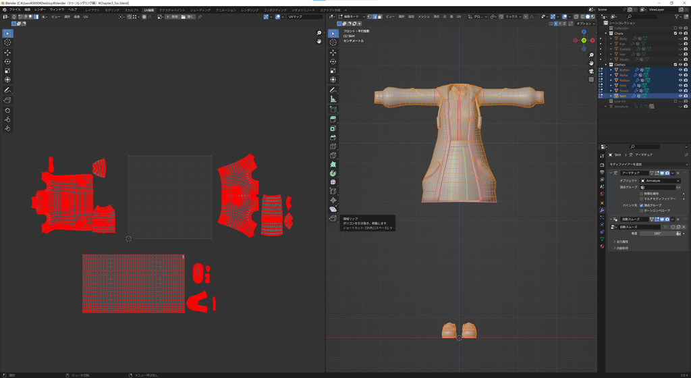Click the Cursor tool in the UV editor
The image size is (691, 378).
pos(7,43)
